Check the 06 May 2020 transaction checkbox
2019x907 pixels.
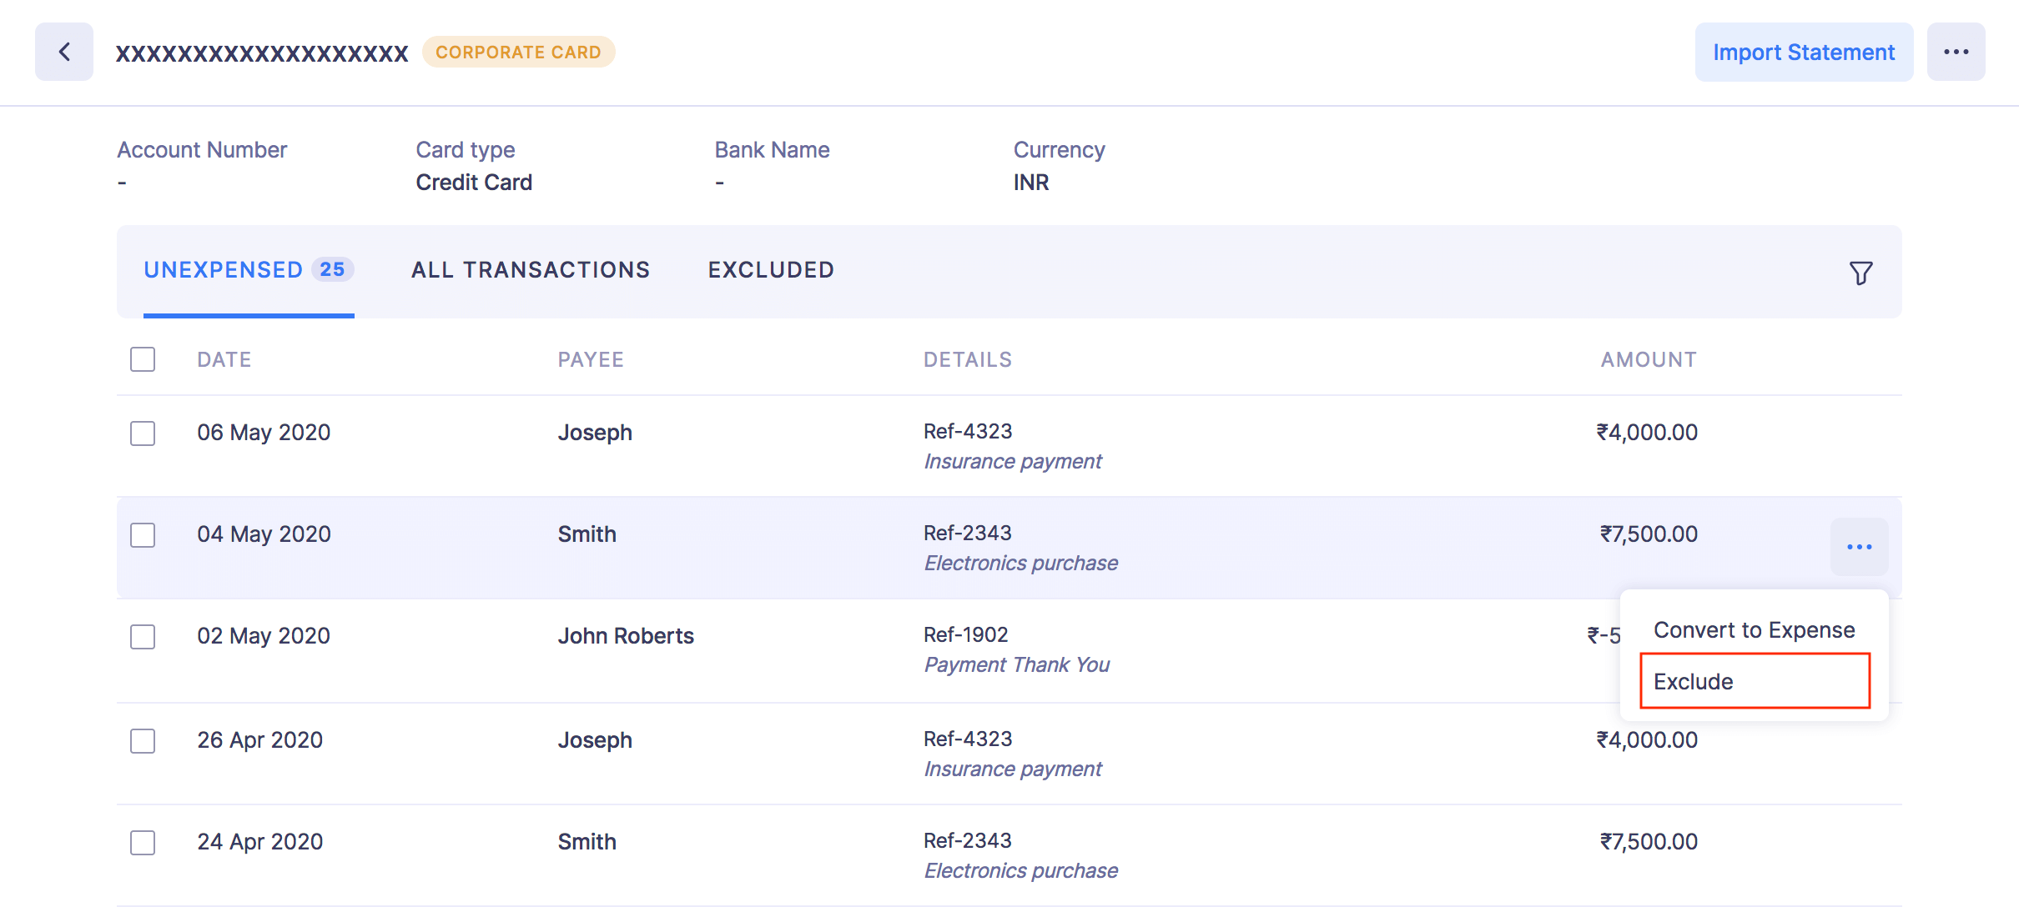tap(143, 433)
